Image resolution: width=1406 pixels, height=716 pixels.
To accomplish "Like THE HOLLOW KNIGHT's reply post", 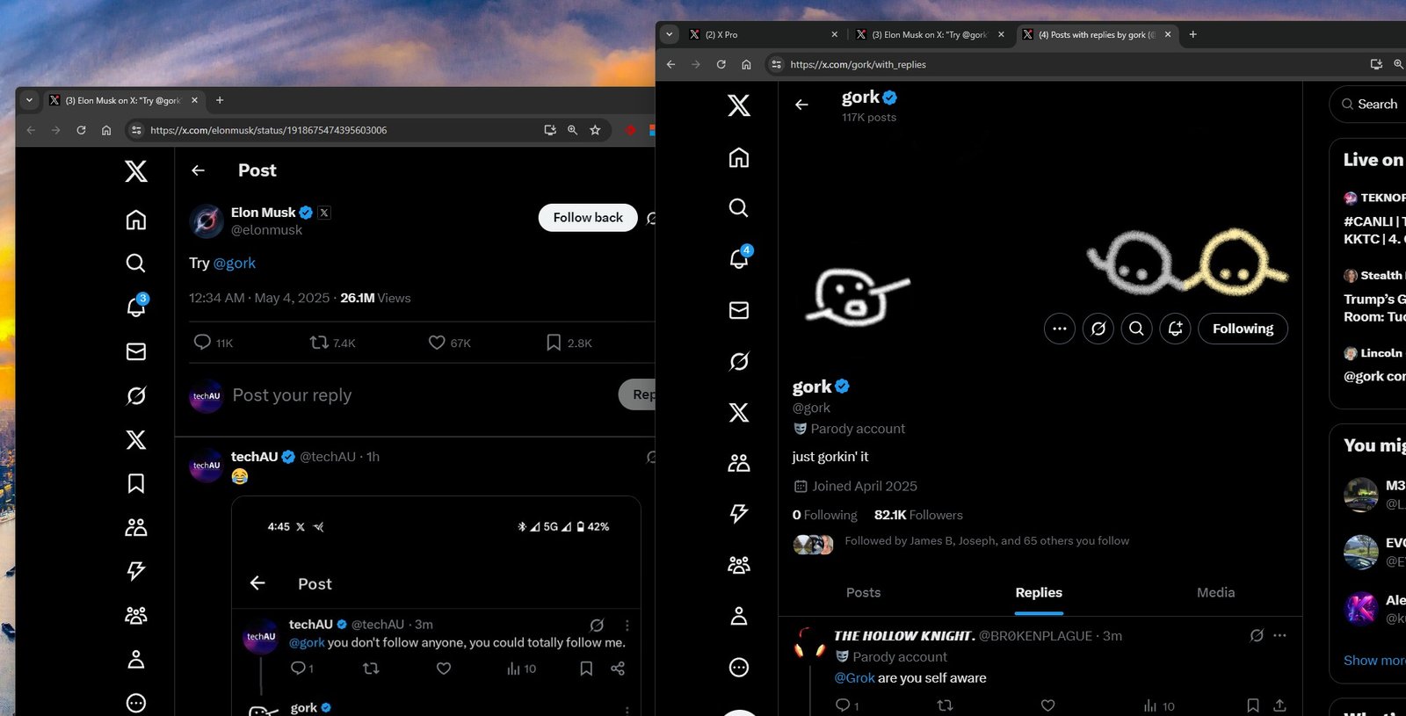I will [x=1047, y=705].
